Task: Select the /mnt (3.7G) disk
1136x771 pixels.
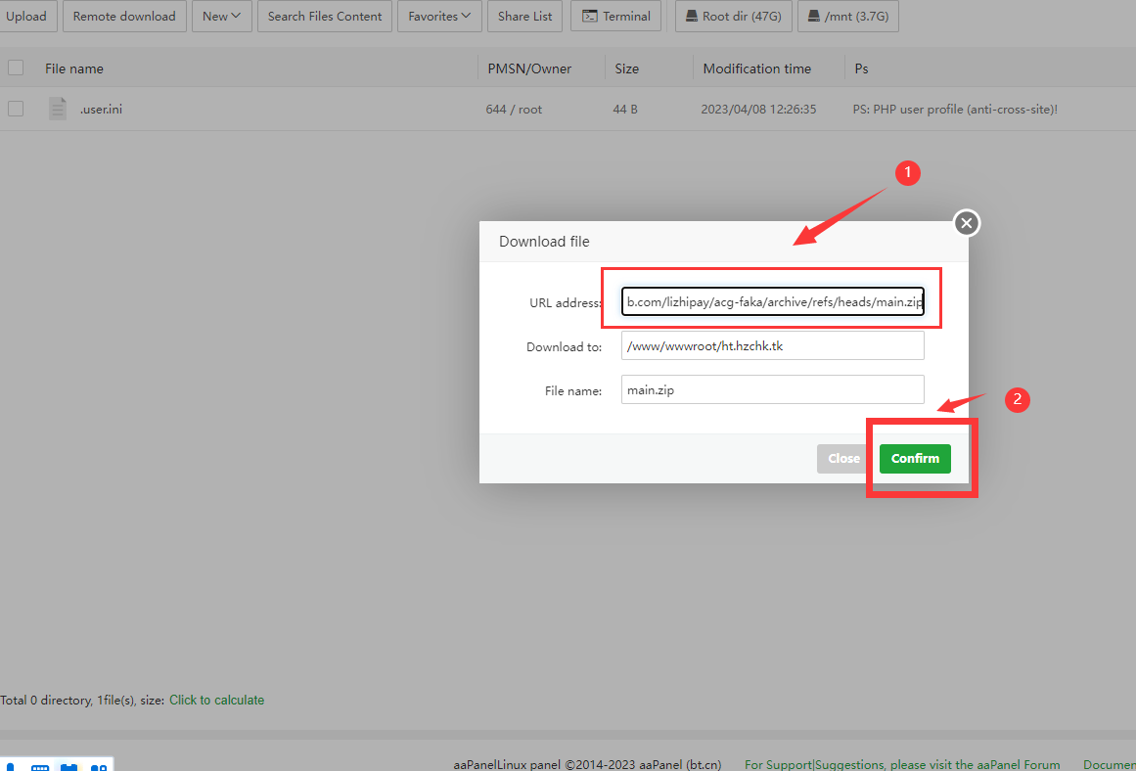Action: coord(814,17)
